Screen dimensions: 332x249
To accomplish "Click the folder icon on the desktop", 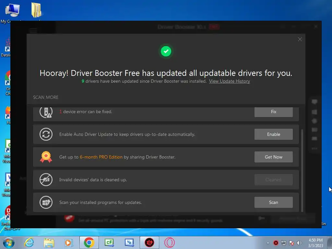I will [36, 10].
